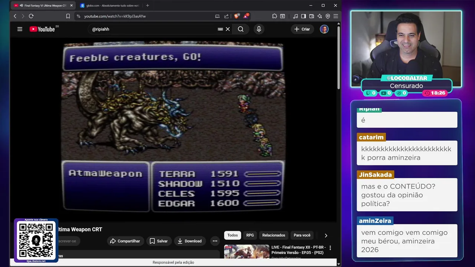Click Compartilhar below the video
The width and height of the screenshot is (475, 267).
pos(125,241)
